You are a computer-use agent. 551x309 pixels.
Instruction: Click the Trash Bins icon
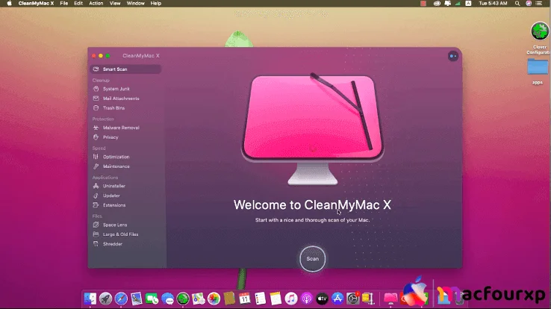96,107
